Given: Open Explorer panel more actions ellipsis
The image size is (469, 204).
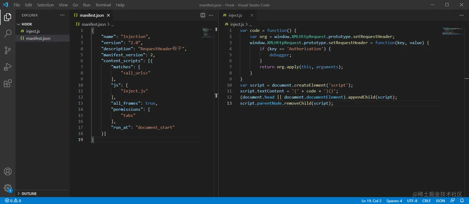Looking at the screenshot, I should click(x=62, y=15).
